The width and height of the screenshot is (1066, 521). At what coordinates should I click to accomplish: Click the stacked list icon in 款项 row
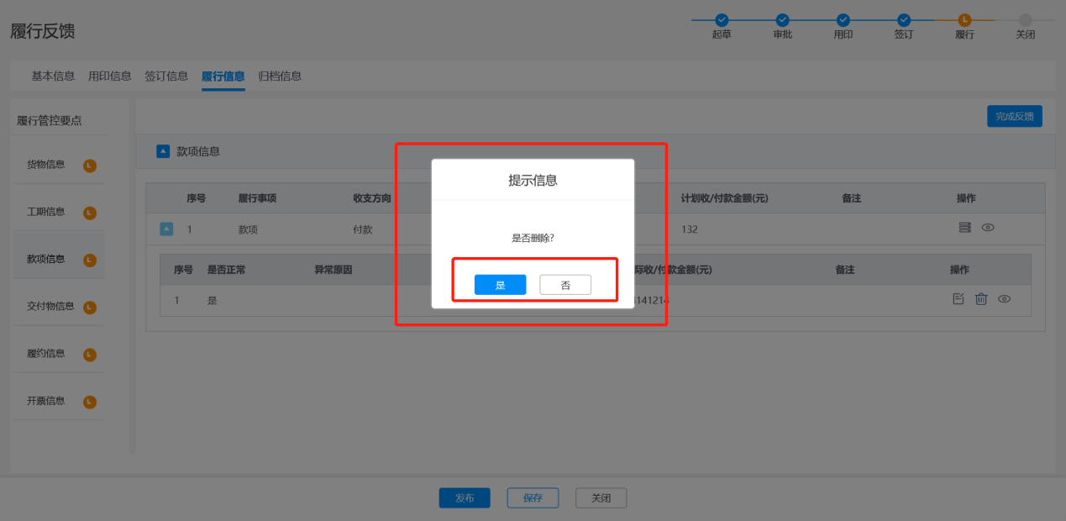[x=964, y=228]
